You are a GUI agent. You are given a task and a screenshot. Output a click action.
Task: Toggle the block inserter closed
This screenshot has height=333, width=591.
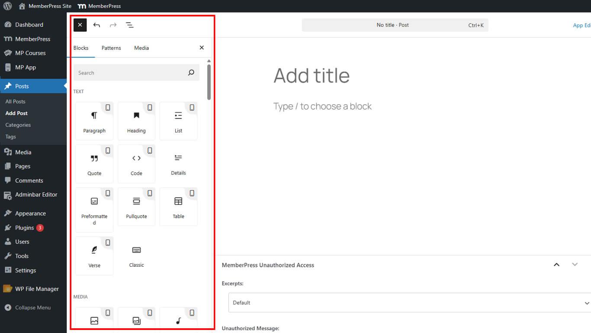coord(80,25)
